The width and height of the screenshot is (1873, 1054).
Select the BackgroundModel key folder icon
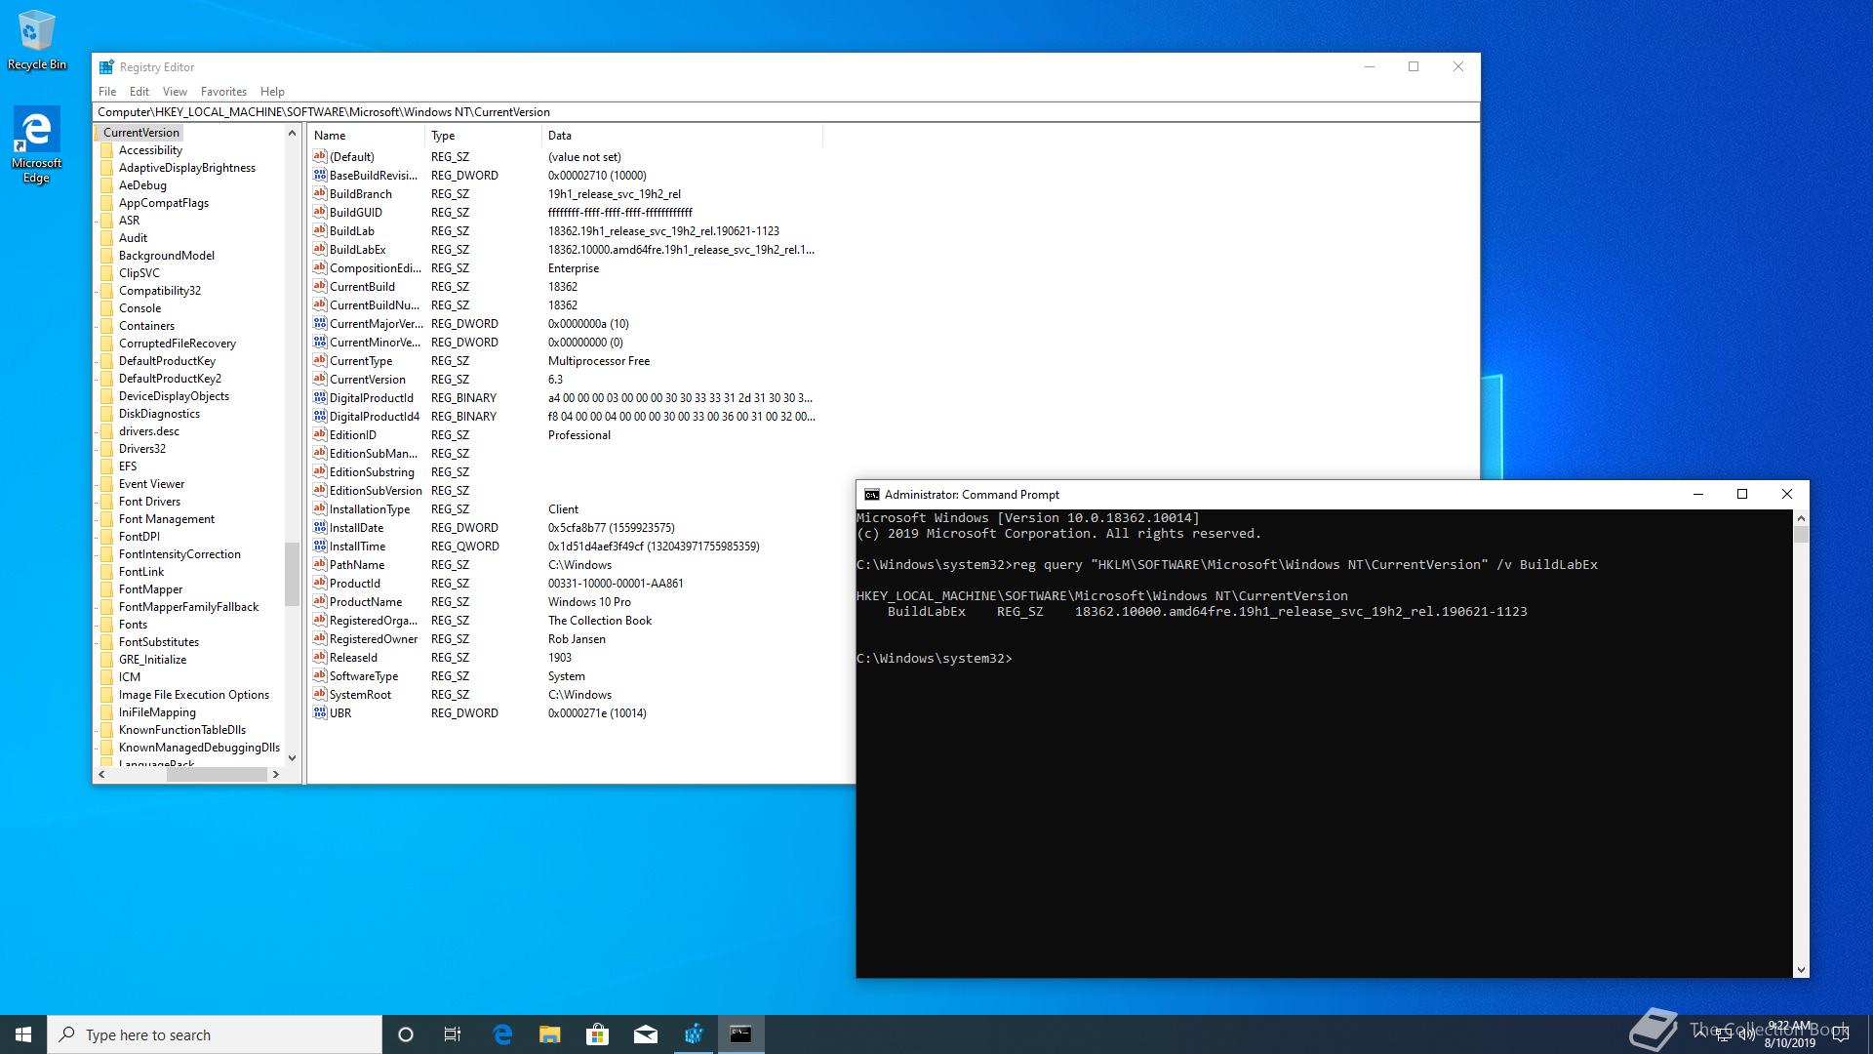pos(106,256)
